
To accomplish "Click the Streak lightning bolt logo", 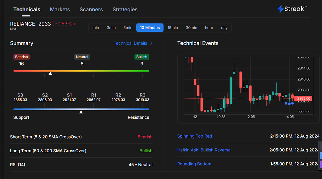I will 280,9.
